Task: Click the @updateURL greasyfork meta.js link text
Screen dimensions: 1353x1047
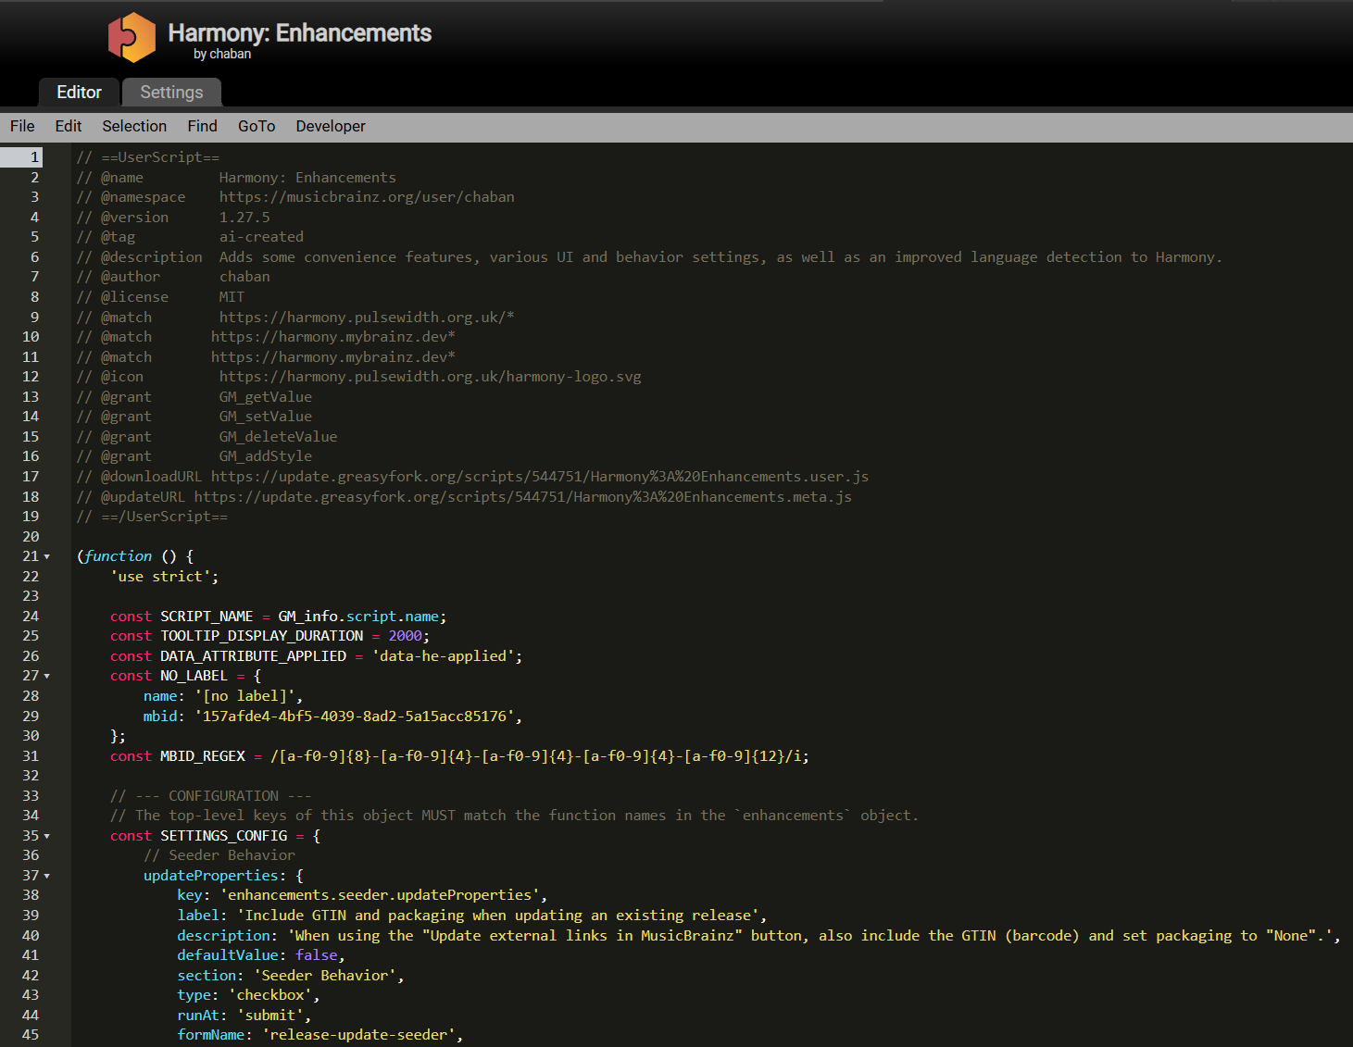Action: click(x=523, y=497)
